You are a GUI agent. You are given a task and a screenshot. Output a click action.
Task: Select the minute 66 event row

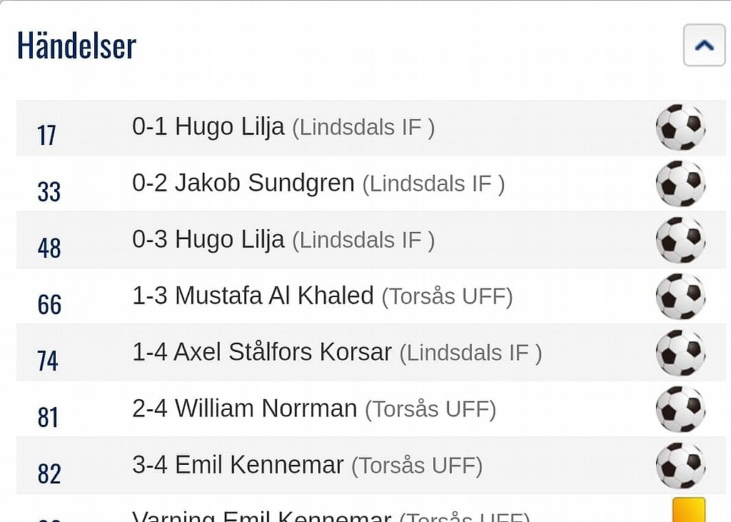click(x=371, y=296)
